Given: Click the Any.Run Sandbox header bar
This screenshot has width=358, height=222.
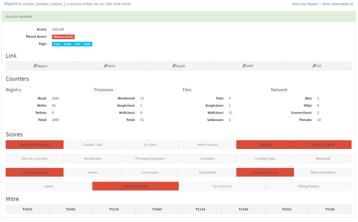Looking at the screenshot, I should [x=179, y=16].
